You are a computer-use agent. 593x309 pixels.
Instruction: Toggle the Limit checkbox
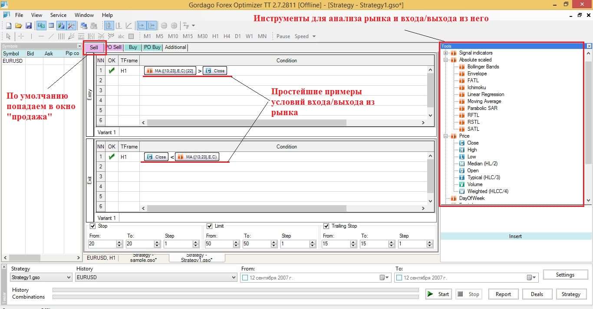210,226
